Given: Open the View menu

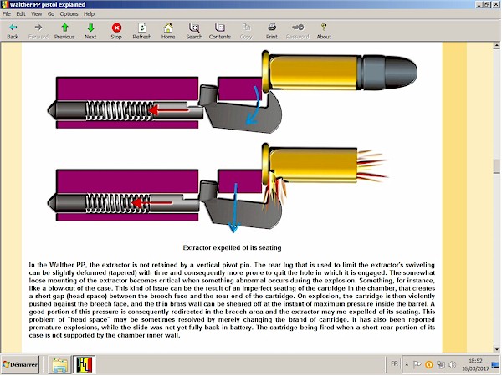Looking at the screenshot, I should click(x=36, y=13).
